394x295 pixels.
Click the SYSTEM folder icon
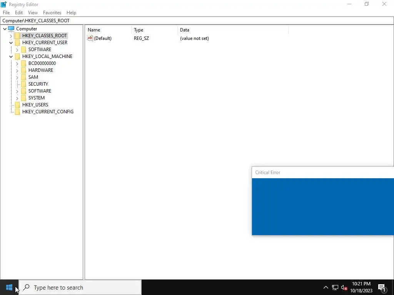point(23,98)
